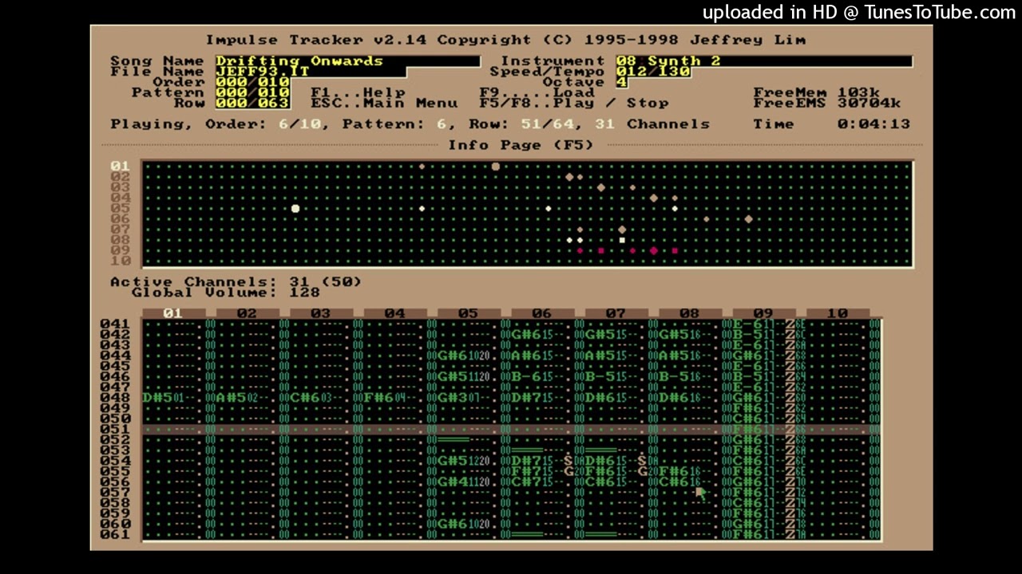Click the ESC..Main Menu hint
The image size is (1022, 574).
point(384,103)
